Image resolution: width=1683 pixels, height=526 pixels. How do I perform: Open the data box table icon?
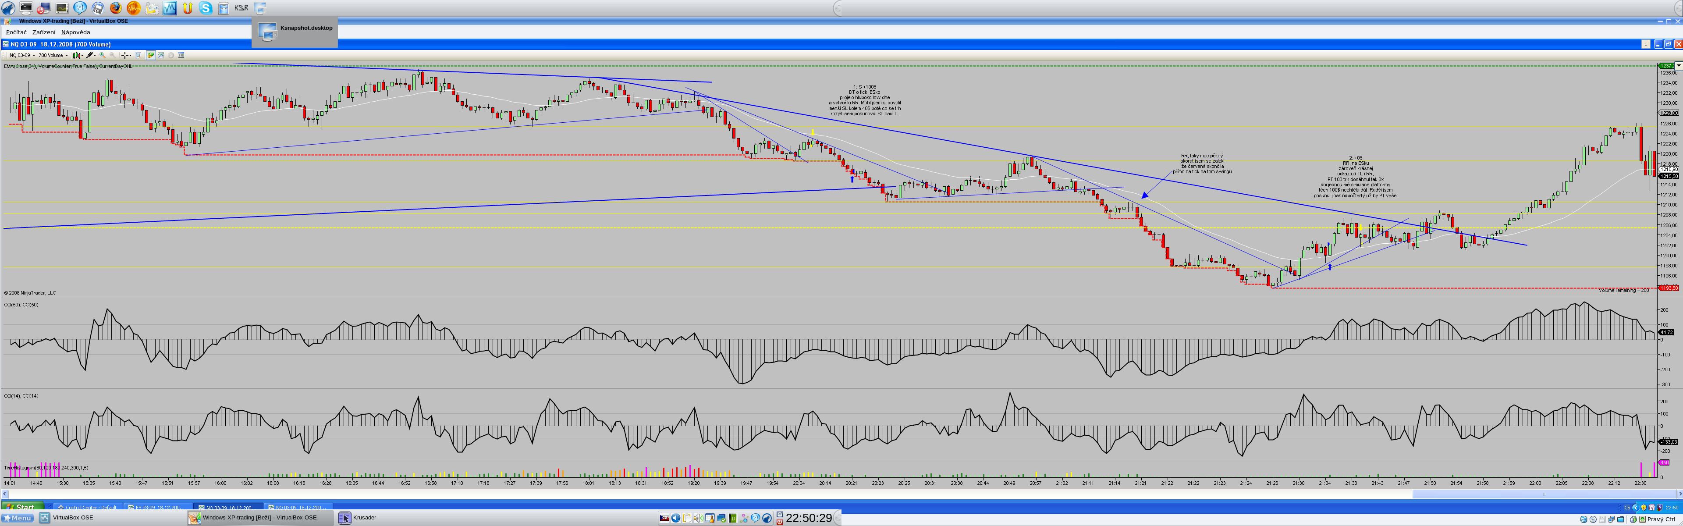pyautogui.click(x=181, y=56)
